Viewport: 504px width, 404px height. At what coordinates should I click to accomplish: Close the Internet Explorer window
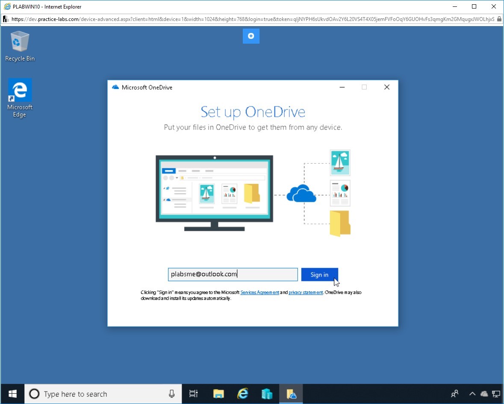pos(494,6)
